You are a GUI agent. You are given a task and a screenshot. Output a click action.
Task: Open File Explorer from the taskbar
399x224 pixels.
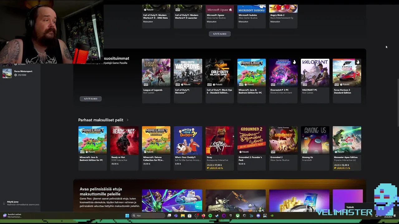coord(183,216)
